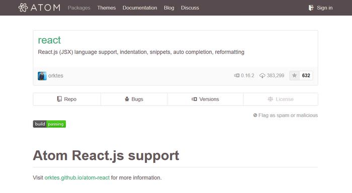The height and width of the screenshot is (193, 352).
Task: Open the Discuss navigation link
Action: [x=190, y=8]
